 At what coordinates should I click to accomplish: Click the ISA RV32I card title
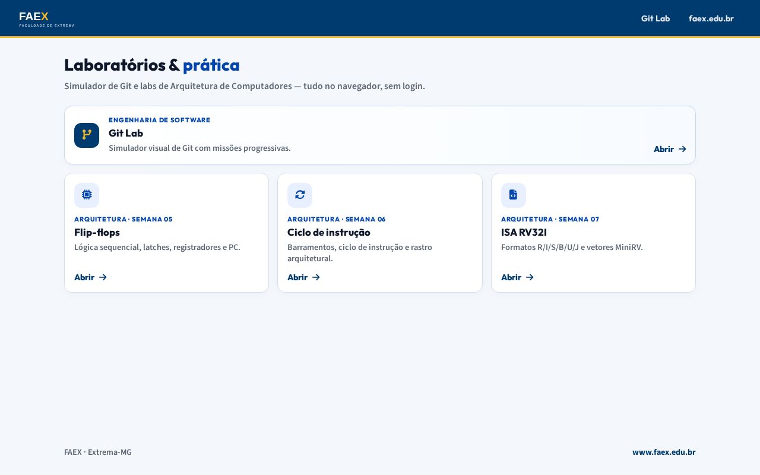(524, 232)
